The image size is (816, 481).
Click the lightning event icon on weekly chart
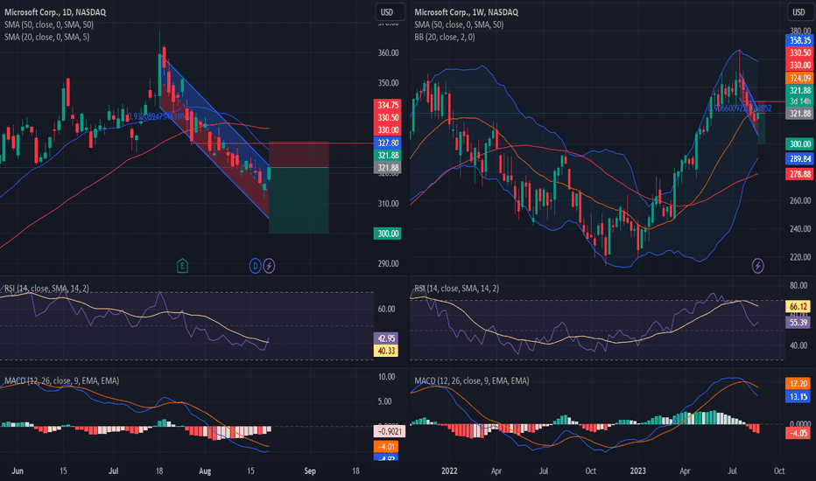757,266
